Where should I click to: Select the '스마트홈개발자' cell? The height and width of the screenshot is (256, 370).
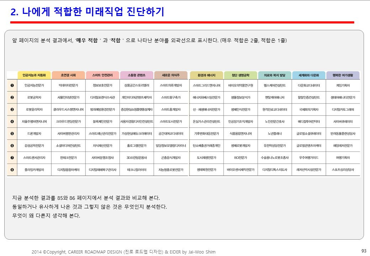click(171, 110)
